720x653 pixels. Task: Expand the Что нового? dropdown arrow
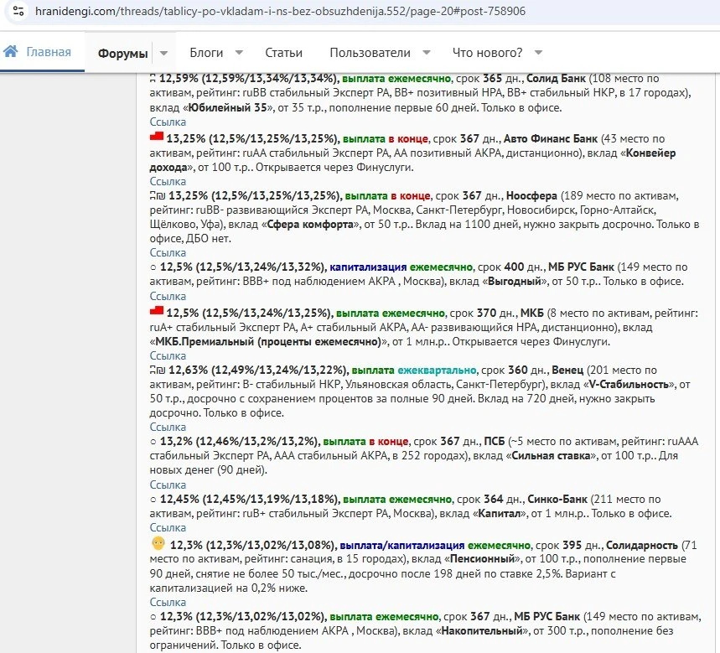pyautogui.click(x=539, y=52)
